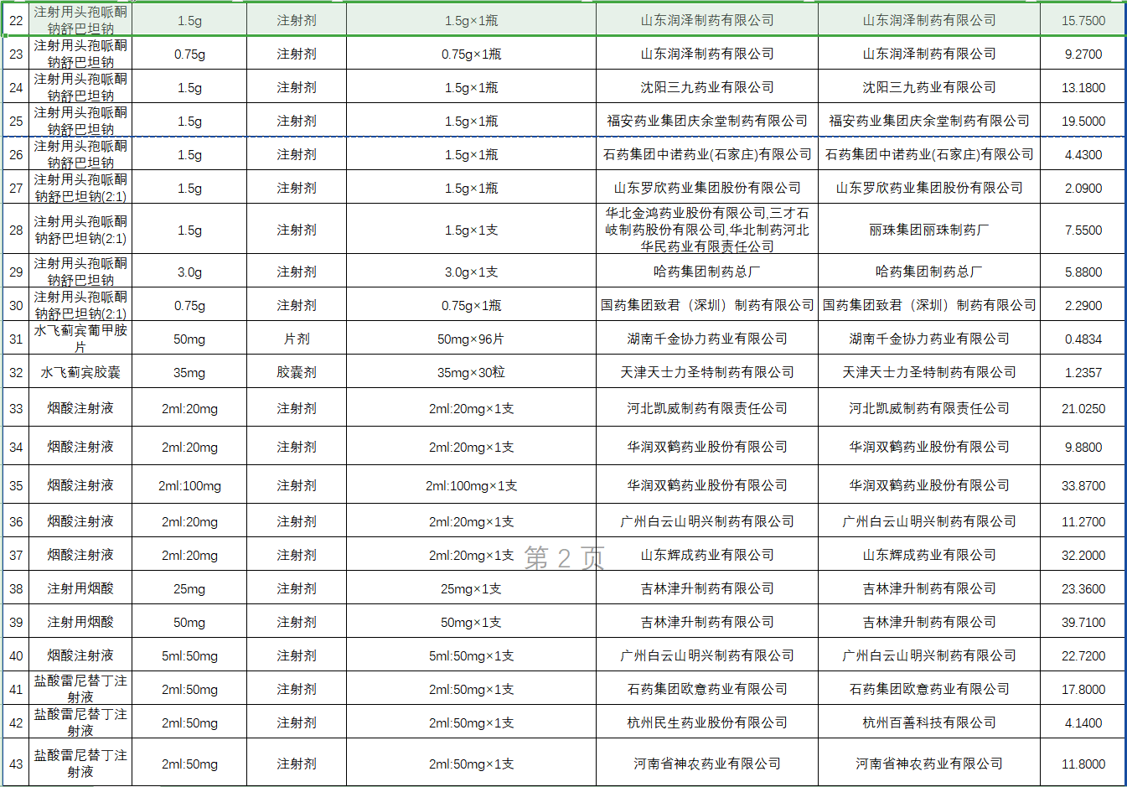Select the 11.2700 price cell
The width and height of the screenshot is (1127, 787).
tap(1083, 521)
